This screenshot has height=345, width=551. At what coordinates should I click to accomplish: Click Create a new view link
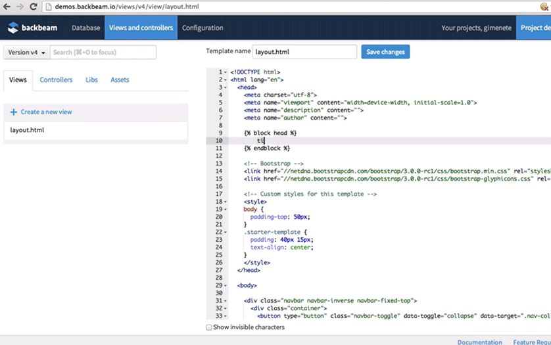[46, 112]
